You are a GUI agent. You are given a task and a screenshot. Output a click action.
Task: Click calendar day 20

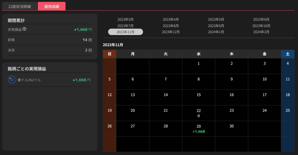[133, 113]
